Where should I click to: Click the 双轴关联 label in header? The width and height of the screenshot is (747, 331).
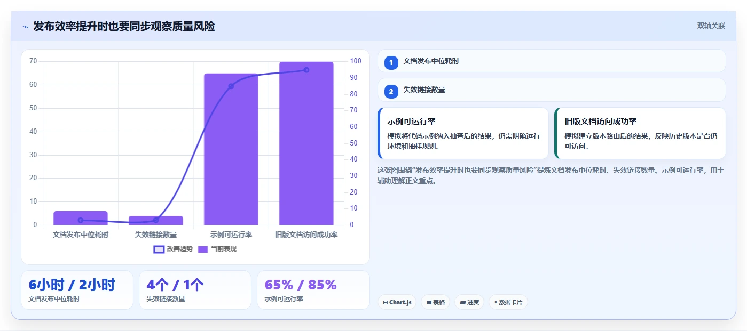711,26
